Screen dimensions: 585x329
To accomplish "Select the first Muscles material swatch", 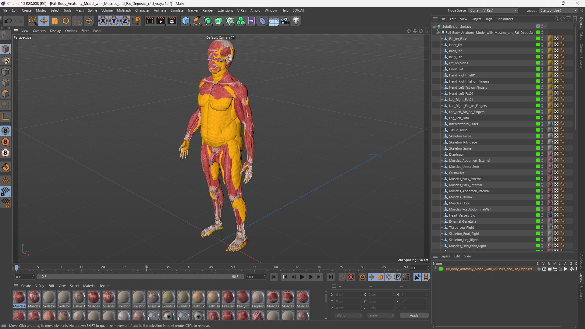I will coord(19,299).
